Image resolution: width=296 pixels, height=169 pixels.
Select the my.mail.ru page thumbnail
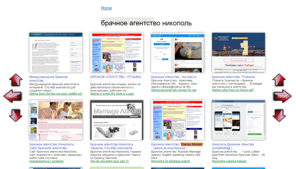point(177,53)
